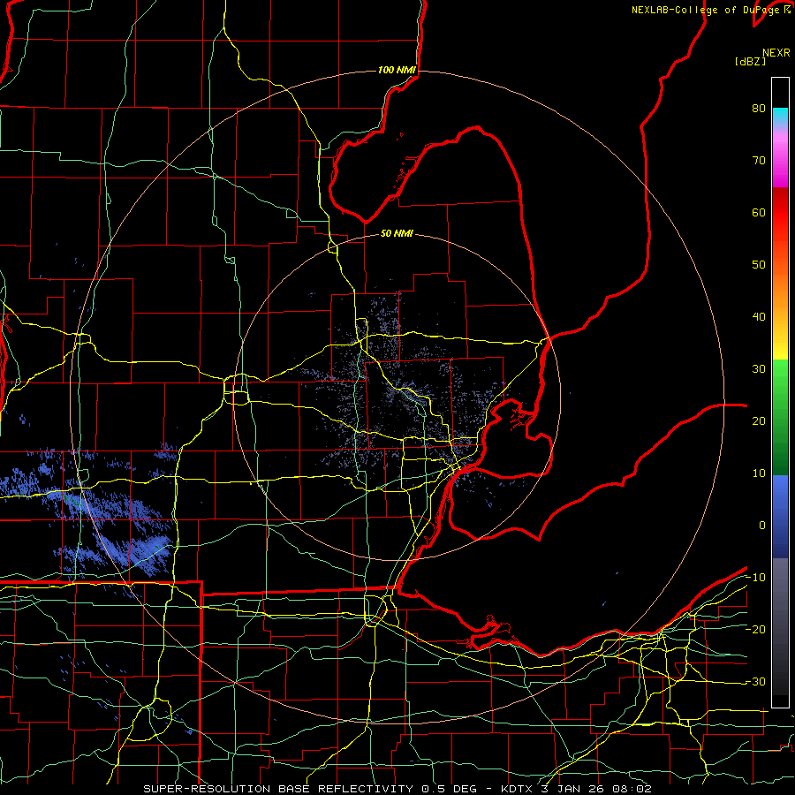The width and height of the screenshot is (795, 795).
Task: Click the 50 NMI range ring label
Action: [397, 234]
